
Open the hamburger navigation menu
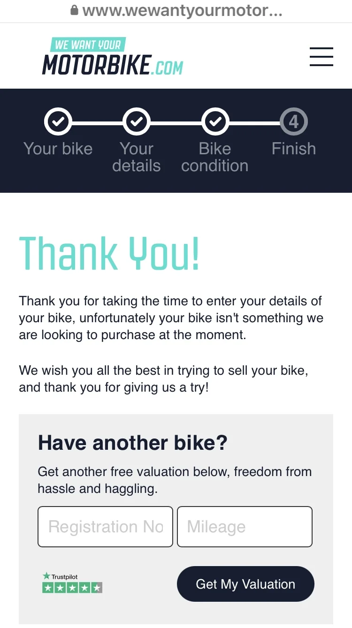tap(321, 56)
